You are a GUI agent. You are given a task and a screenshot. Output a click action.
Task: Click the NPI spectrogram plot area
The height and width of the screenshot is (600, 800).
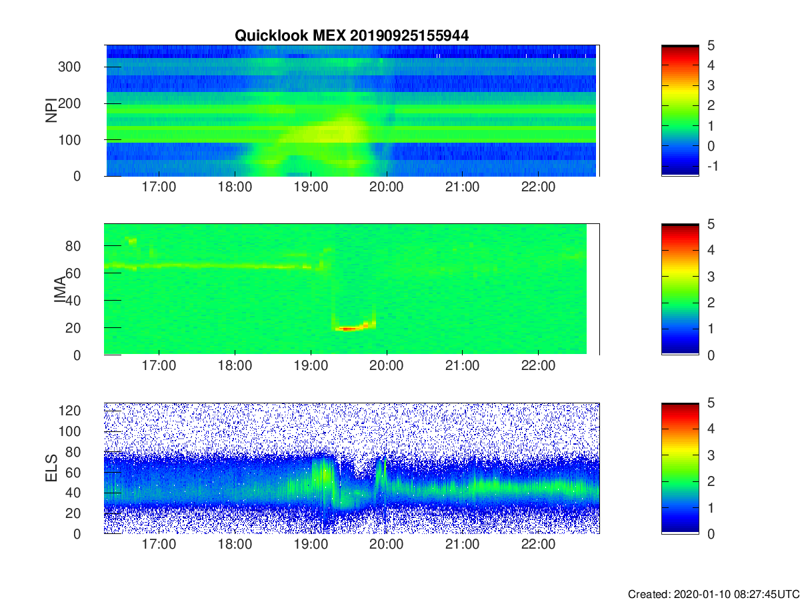(x=351, y=111)
